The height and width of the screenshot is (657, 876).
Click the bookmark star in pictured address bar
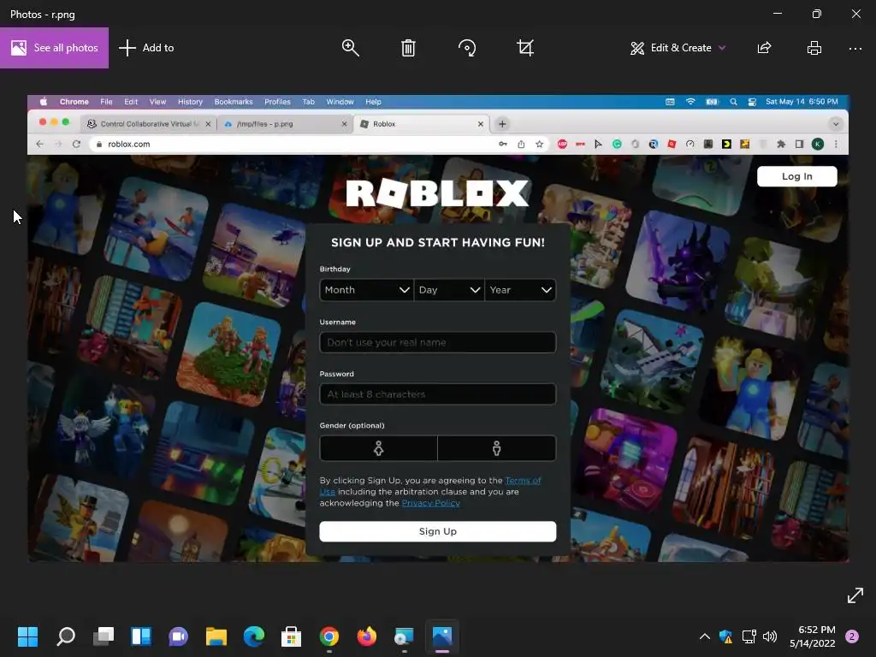[x=539, y=144]
